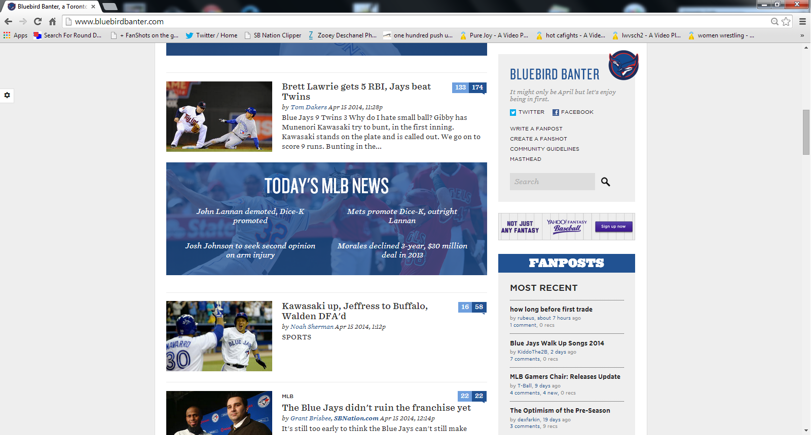This screenshot has height=435, width=811.
Task: Click the browser forward arrow
Action: (23, 21)
